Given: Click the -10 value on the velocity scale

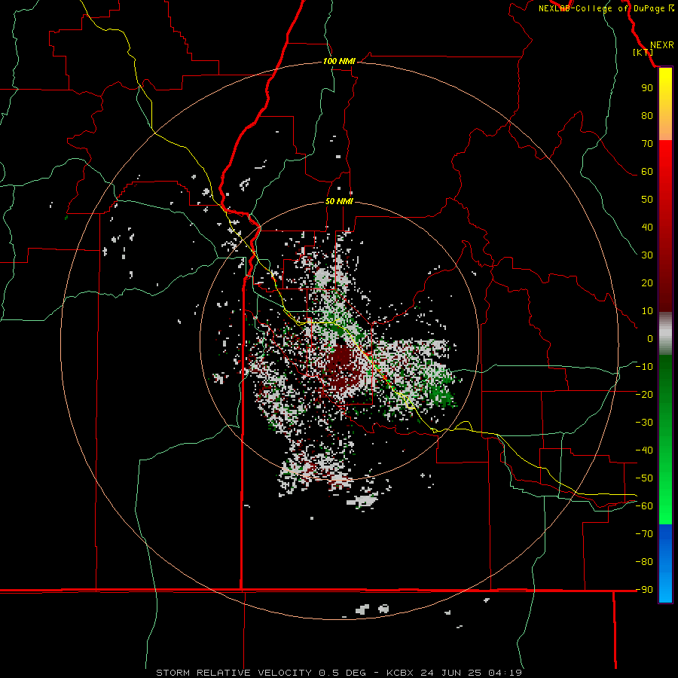Looking at the screenshot, I should [x=644, y=367].
